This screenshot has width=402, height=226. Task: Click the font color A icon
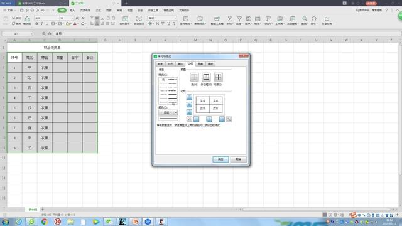pos(75,24)
